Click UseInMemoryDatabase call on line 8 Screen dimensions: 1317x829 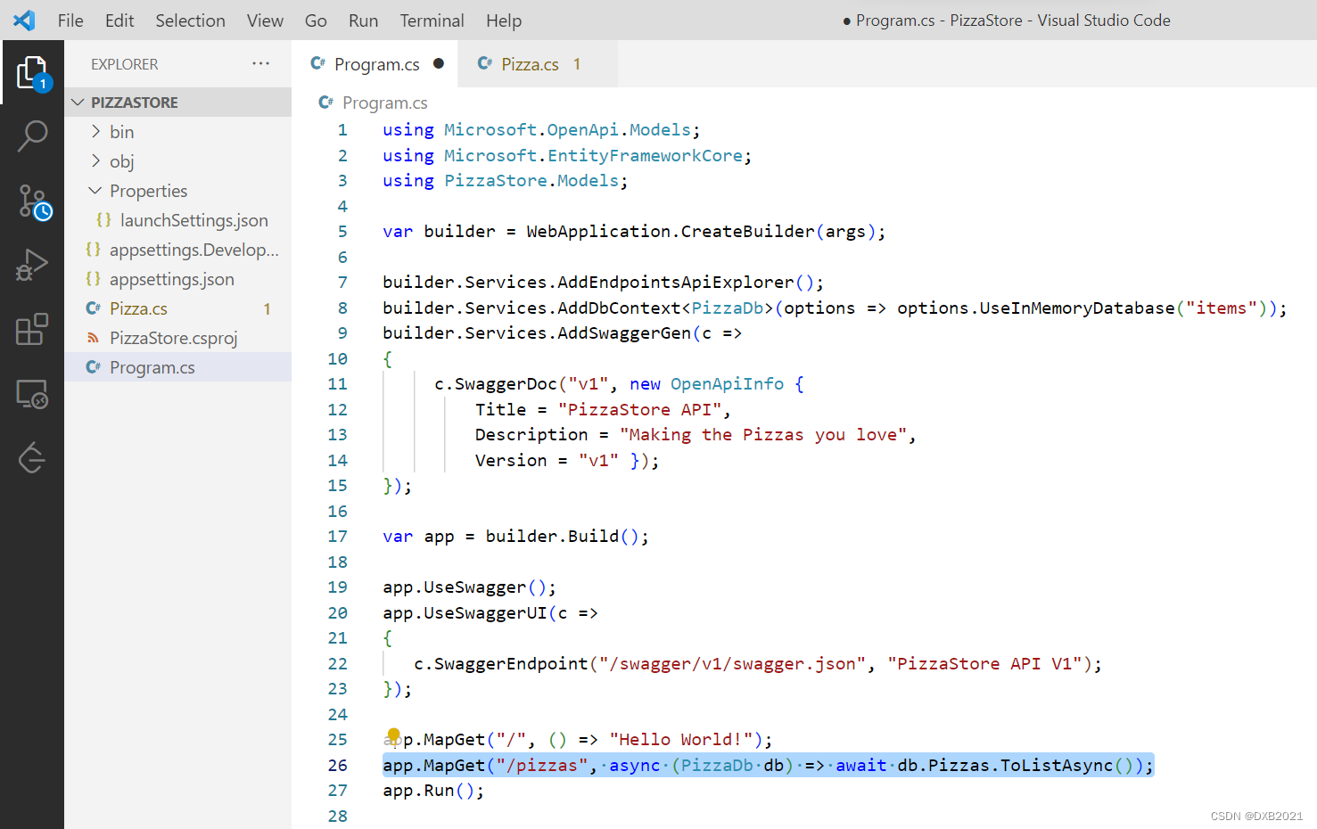(1077, 308)
